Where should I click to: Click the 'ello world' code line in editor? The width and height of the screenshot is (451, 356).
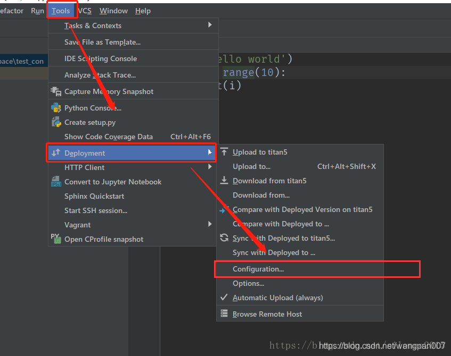255,59
